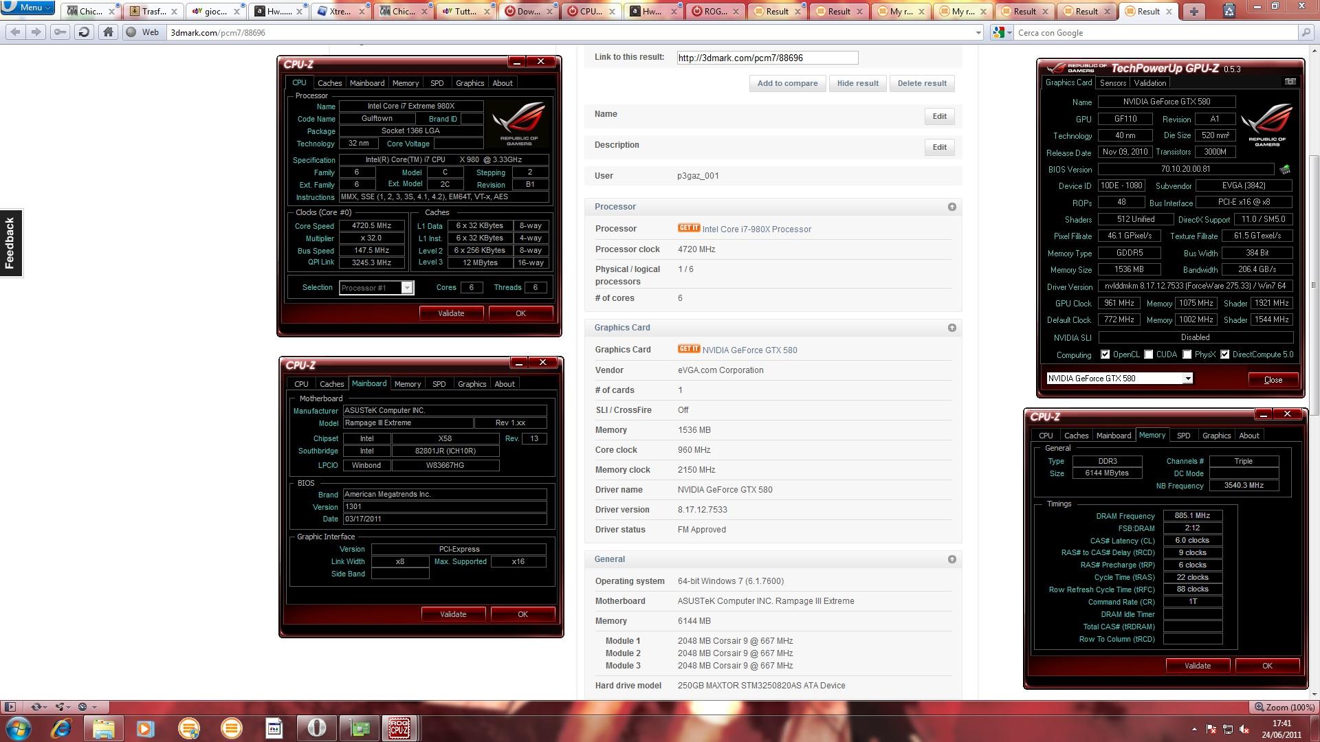This screenshot has height=742, width=1320.
Task: Click the GPU-Z screenshot camera icon
Action: (1290, 82)
